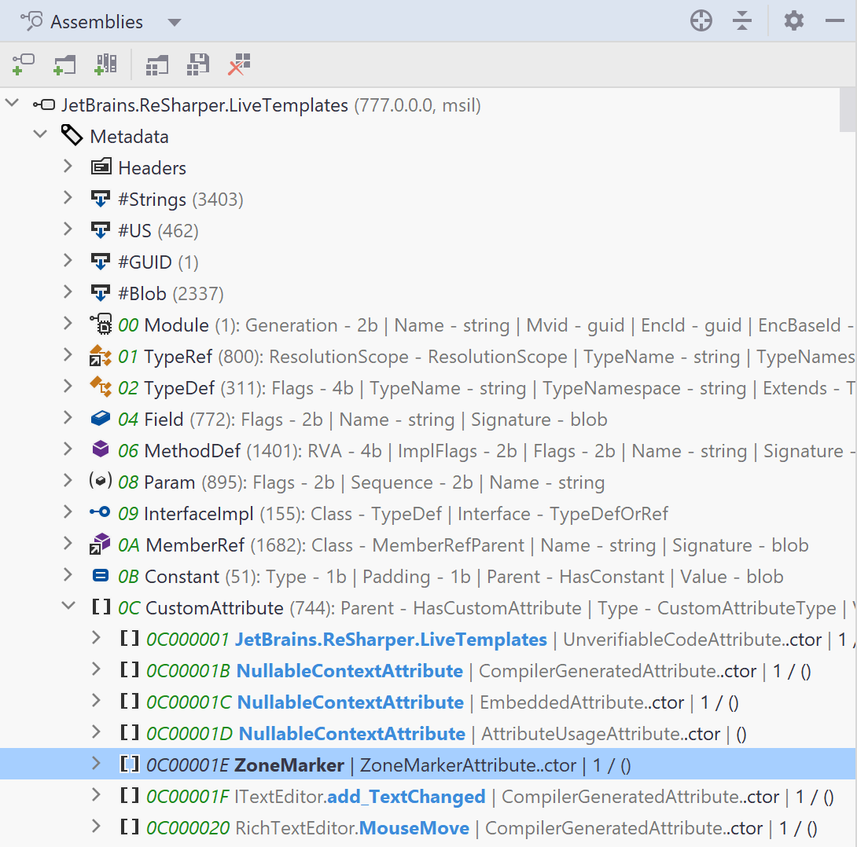The width and height of the screenshot is (857, 847).
Task: Collapse all nodes using header icon
Action: coord(741,21)
